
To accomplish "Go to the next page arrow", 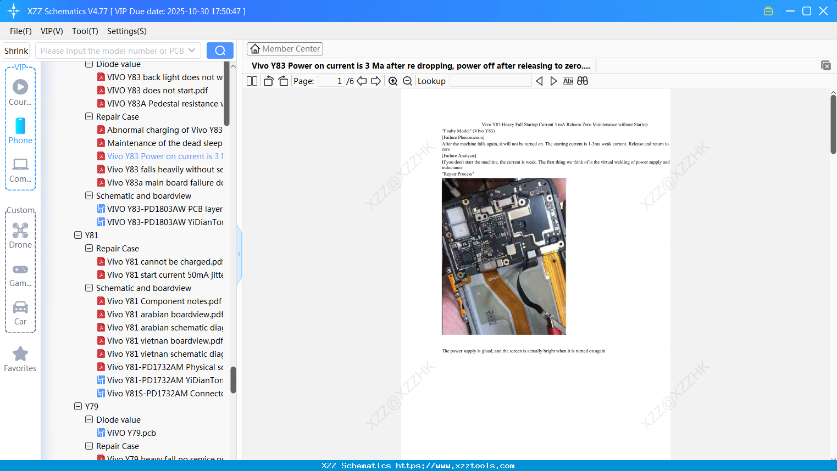I will click(376, 81).
